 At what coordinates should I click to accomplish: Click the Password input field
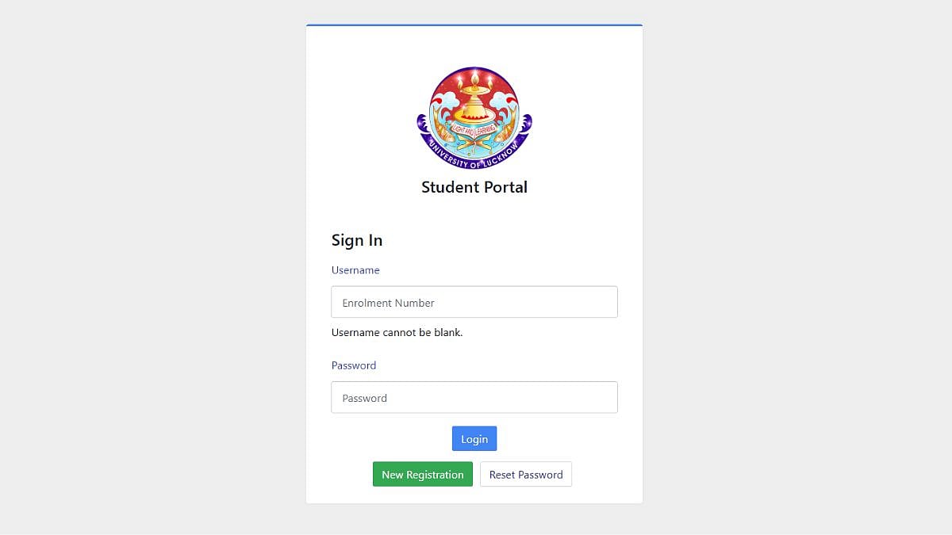pos(474,397)
